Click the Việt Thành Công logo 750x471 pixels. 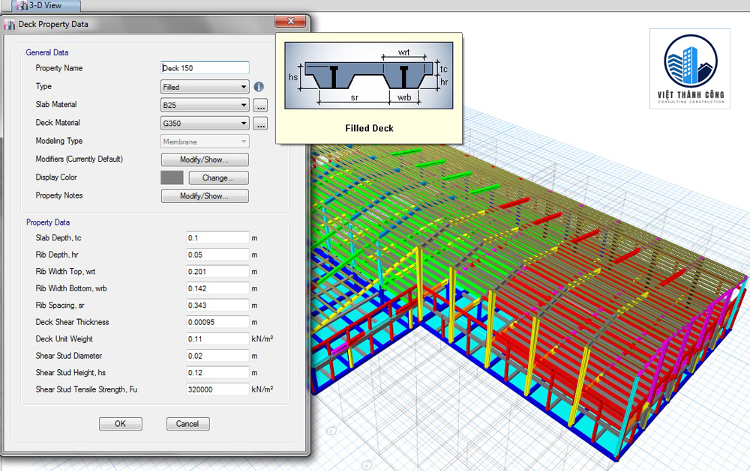(690, 69)
